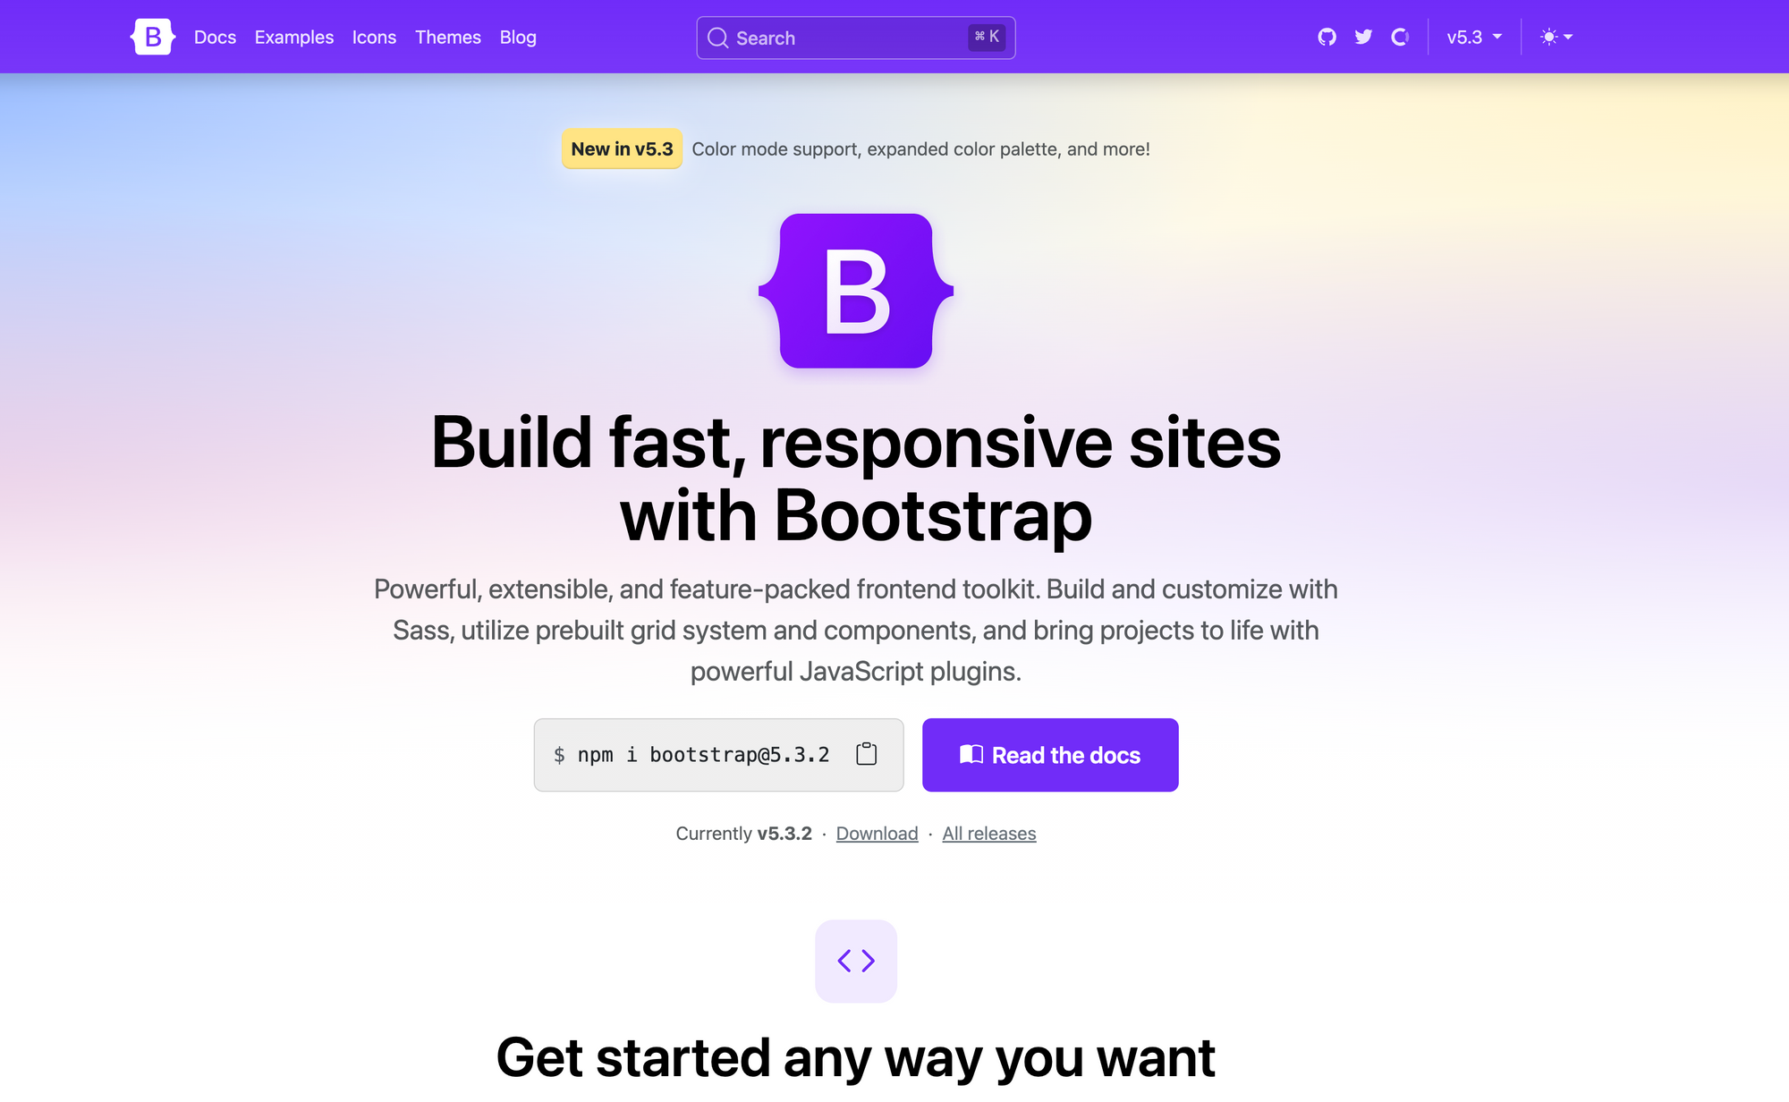
Task: Click the search magnifier icon
Action: (x=719, y=37)
